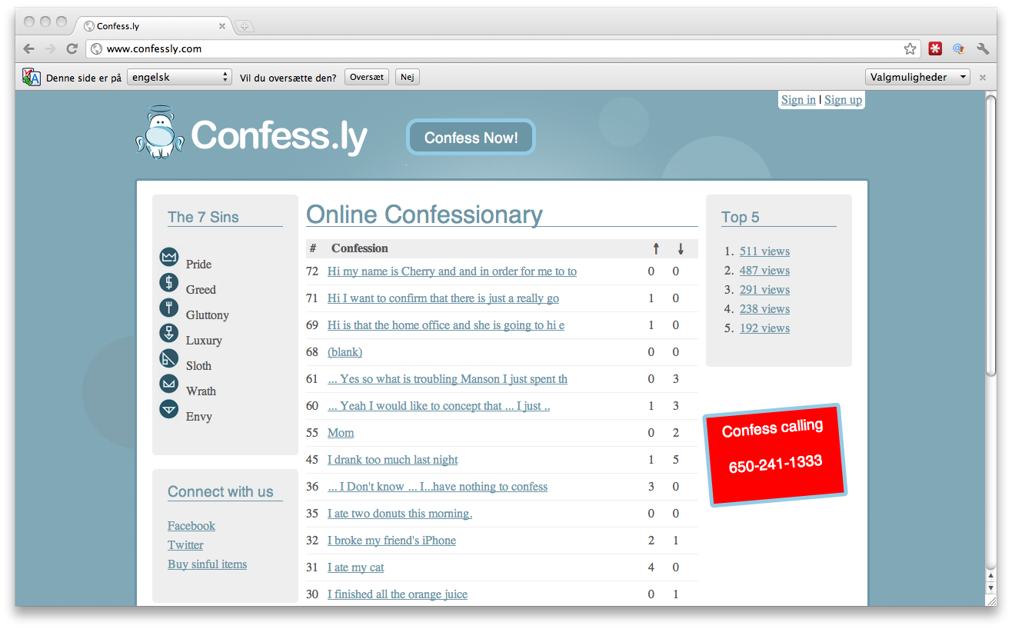
Task: Click the Online Confessionary heading
Action: pos(424,215)
